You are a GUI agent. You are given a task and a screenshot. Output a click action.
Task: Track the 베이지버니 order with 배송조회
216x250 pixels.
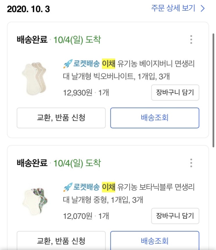tap(155, 118)
